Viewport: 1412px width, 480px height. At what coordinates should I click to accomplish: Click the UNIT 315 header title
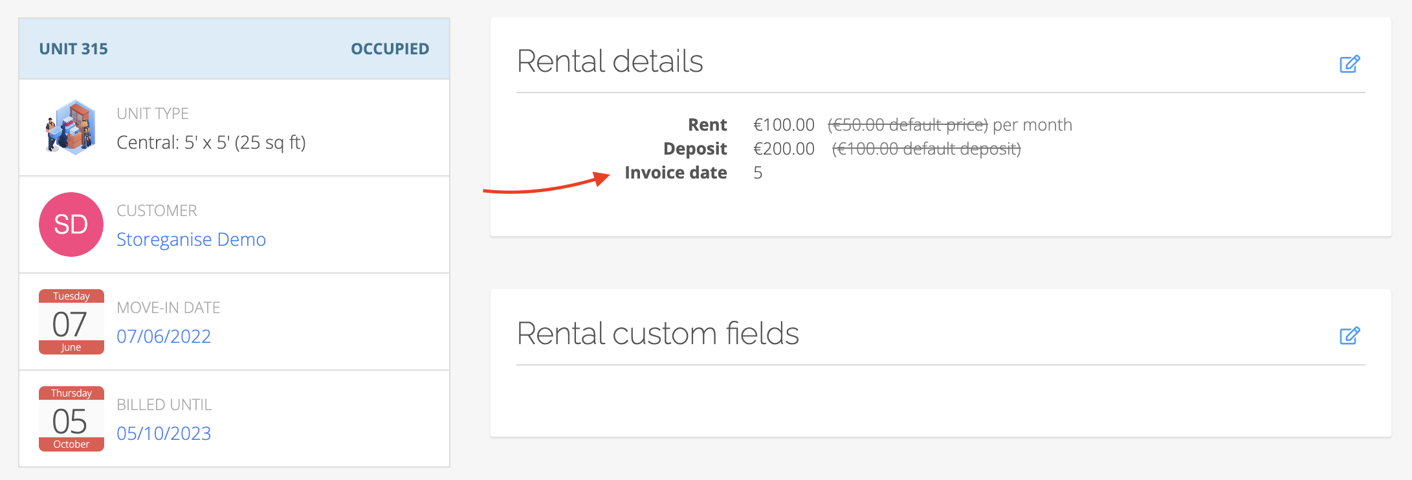coord(74,49)
